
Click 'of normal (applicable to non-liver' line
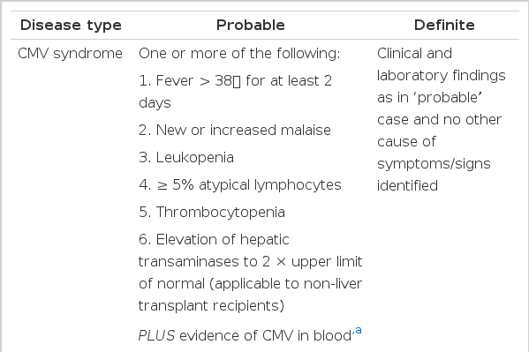[x=250, y=284]
